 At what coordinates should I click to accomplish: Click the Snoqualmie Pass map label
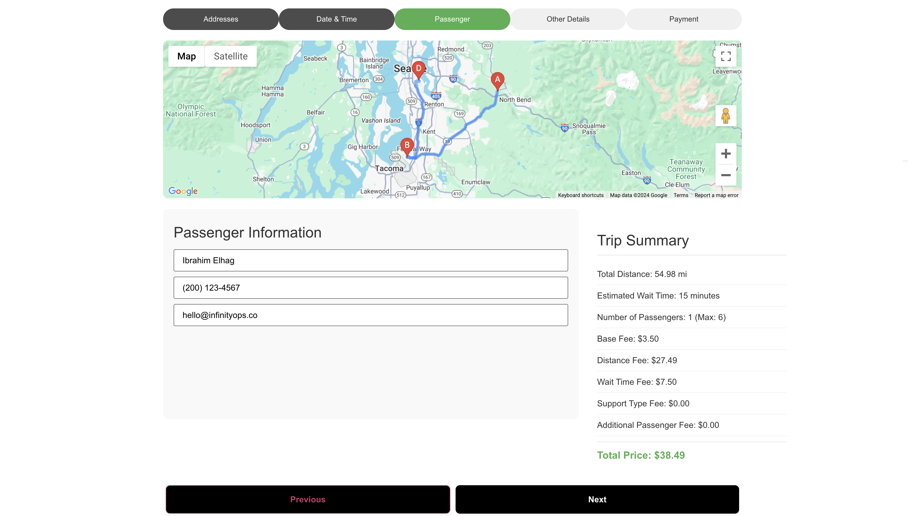[x=589, y=129]
